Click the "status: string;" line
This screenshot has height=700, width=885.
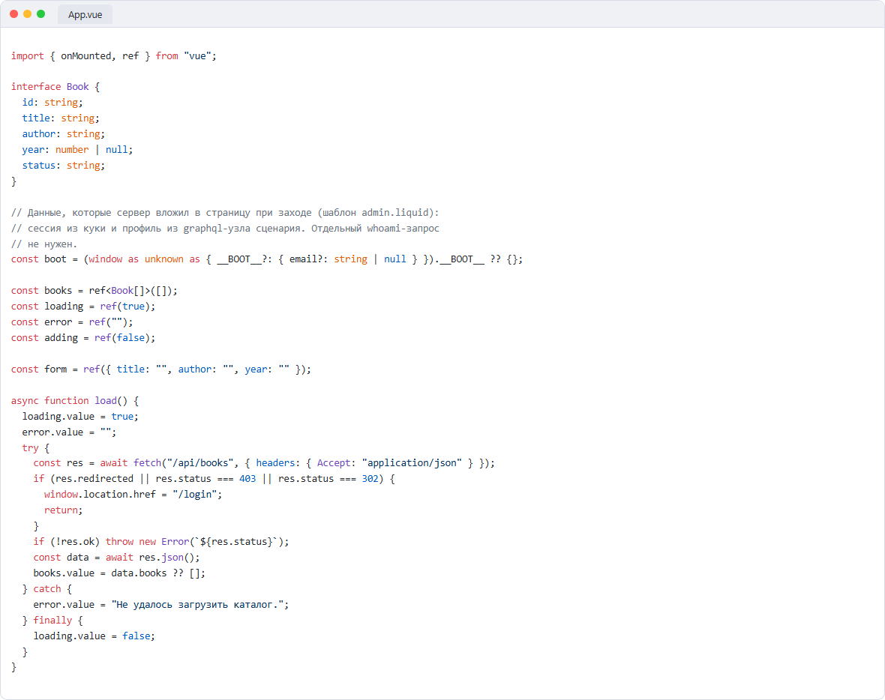click(x=64, y=166)
